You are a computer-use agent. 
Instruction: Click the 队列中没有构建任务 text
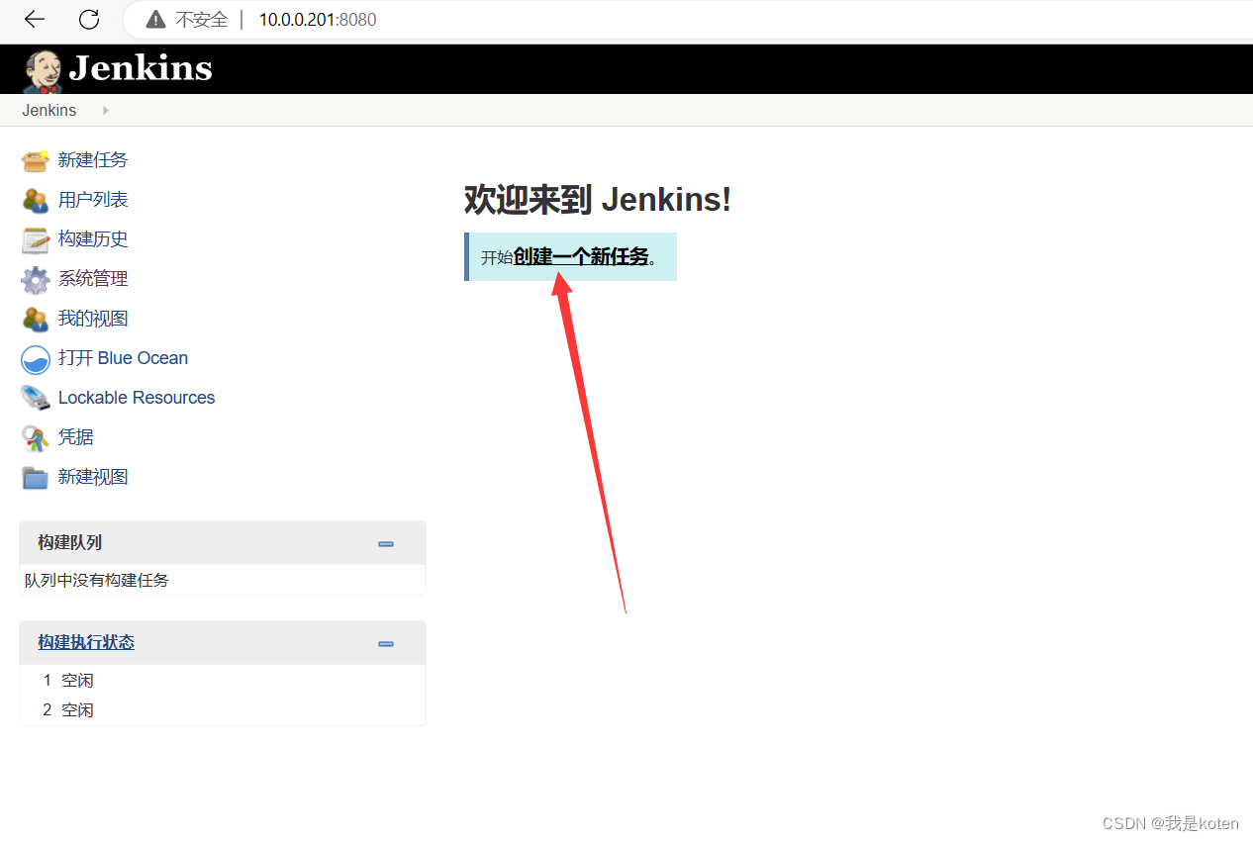pos(97,581)
